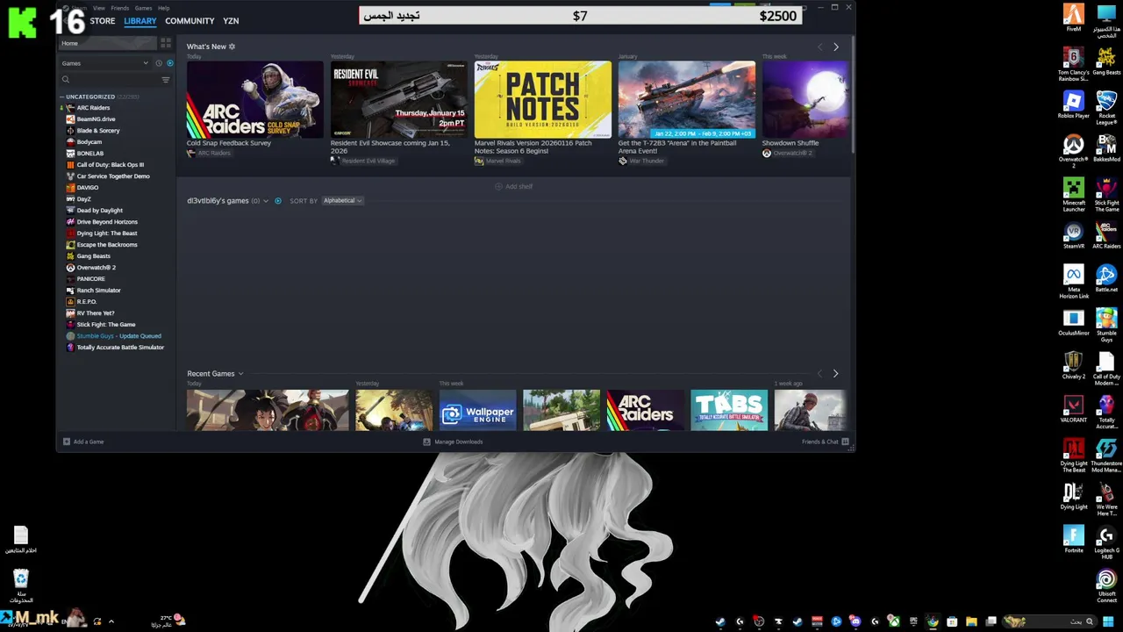
Task: Click the recent activity clock filter icon
Action: (159, 63)
